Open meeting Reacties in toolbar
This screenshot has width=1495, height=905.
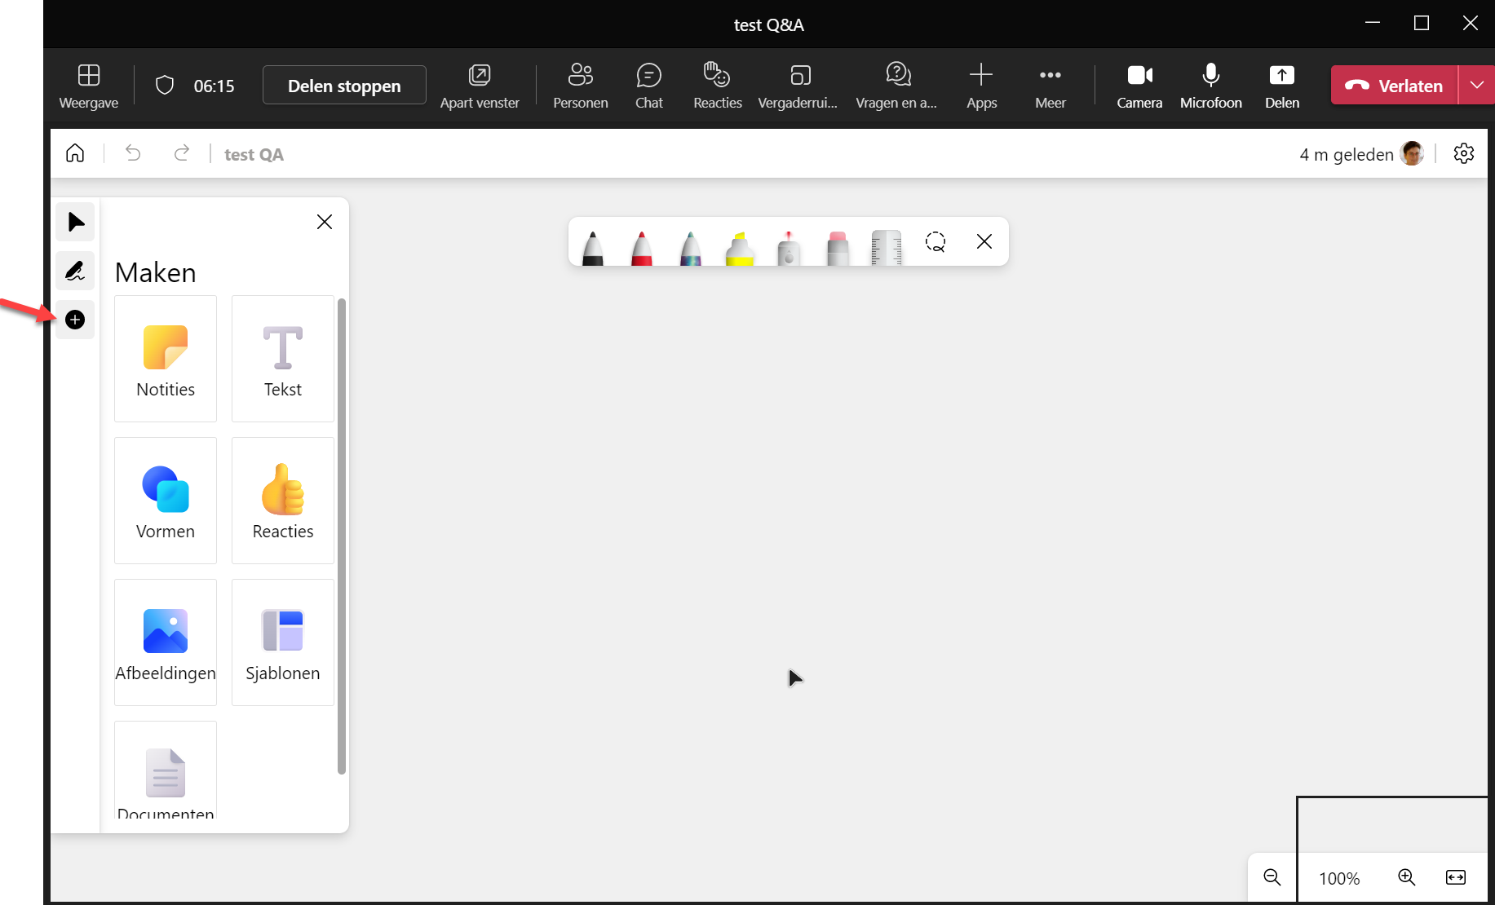718,86
